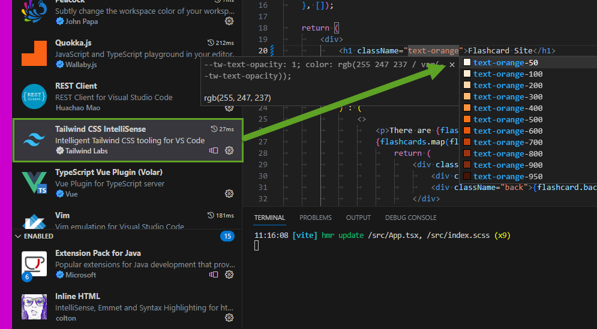This screenshot has height=329, width=597.
Task: Collapse the ENABLED extensions section
Action: click(x=18, y=236)
